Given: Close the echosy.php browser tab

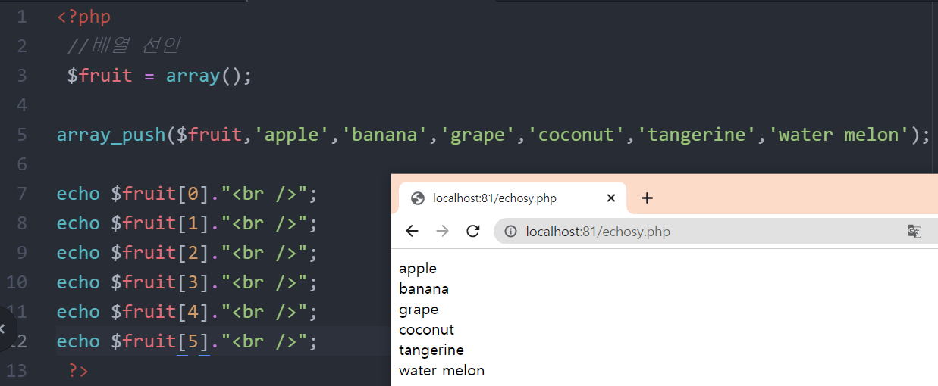Looking at the screenshot, I should 611,198.
